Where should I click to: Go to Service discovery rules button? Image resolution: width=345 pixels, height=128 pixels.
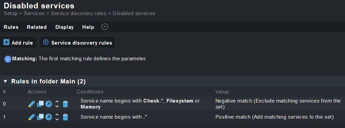(x=77, y=42)
